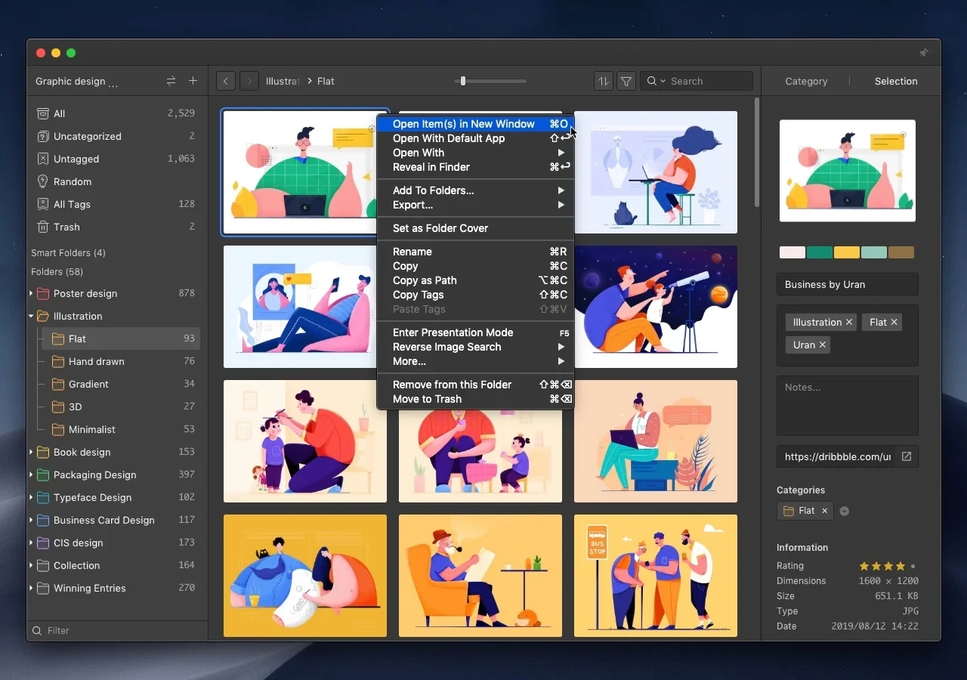
Task: Choose Set as Folder Cover
Action: pos(440,228)
